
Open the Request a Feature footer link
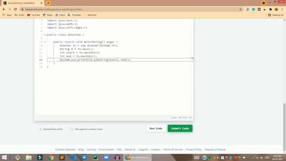click(215, 149)
